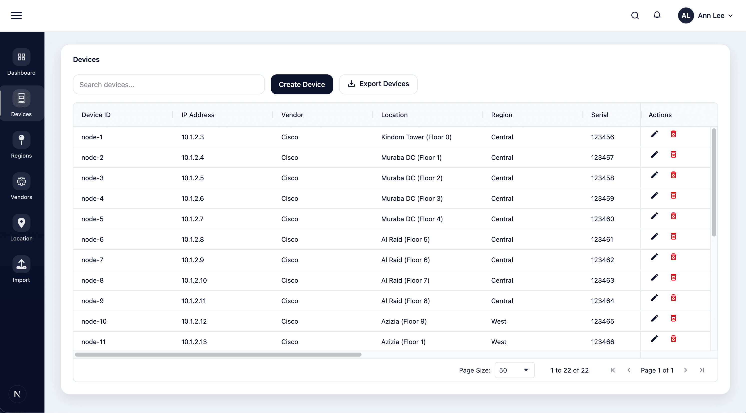Viewport: 746px width, 413px height.
Task: Open the Location icon in sidebar
Action: click(x=21, y=222)
